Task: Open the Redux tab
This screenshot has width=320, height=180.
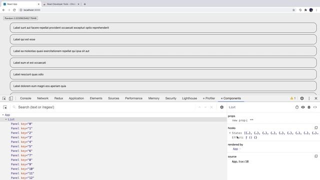Action: (58, 98)
